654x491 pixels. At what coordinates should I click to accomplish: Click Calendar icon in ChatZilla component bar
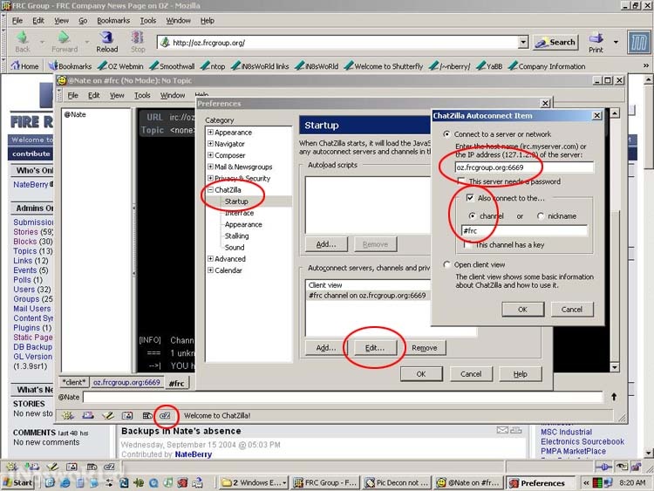[146, 415]
